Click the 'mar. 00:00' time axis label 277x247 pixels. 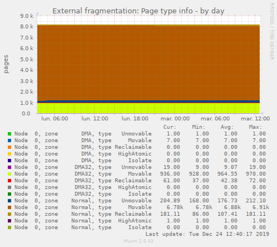(x=175, y=119)
